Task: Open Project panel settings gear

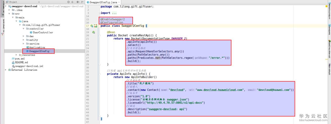Action: (78, 2)
